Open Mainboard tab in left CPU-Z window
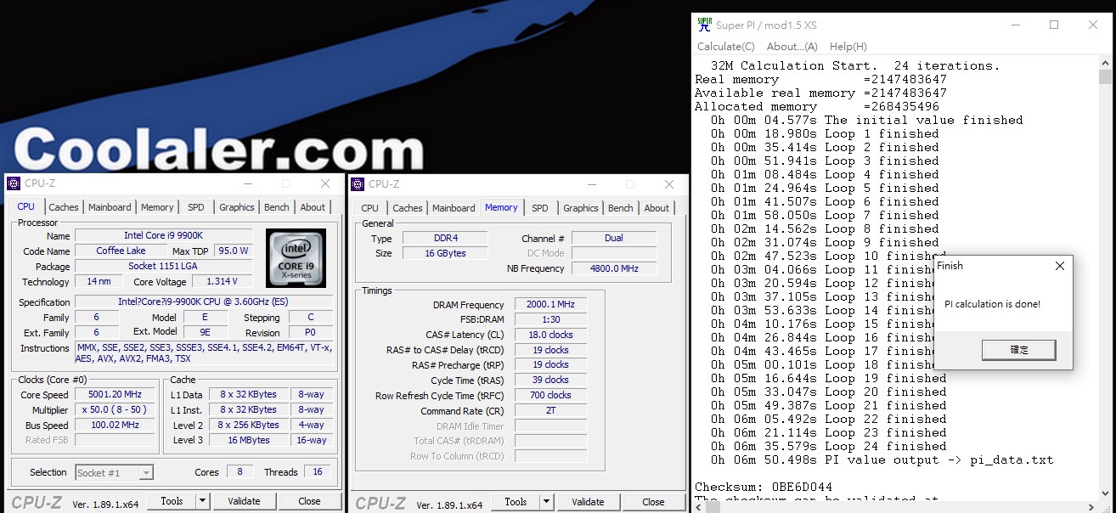 coord(110,207)
